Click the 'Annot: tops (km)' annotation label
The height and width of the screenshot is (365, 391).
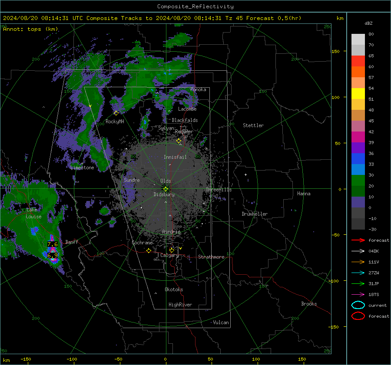(x=30, y=29)
